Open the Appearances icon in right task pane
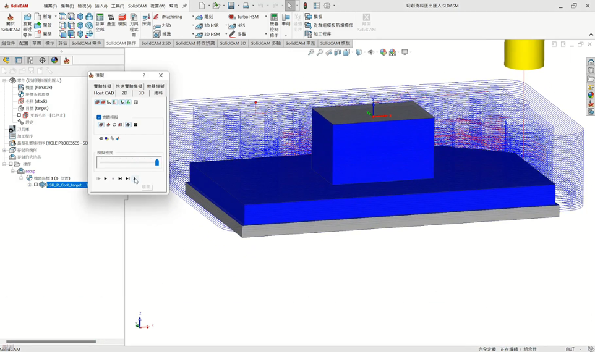This screenshot has height=352, width=595. (x=591, y=96)
